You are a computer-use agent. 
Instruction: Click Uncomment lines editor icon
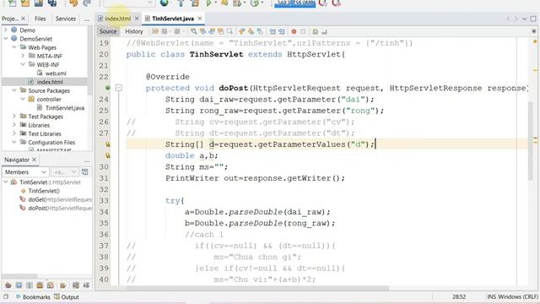point(324,31)
